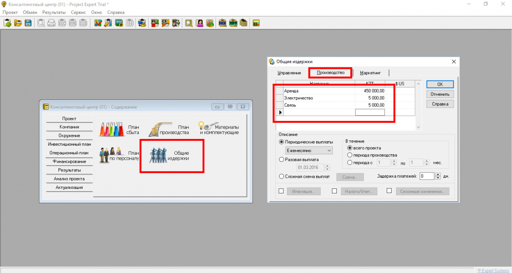Open the PL profit-loss report icon

pyautogui.click(x=154, y=23)
